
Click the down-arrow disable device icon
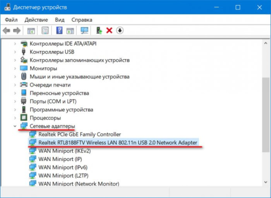(120, 30)
